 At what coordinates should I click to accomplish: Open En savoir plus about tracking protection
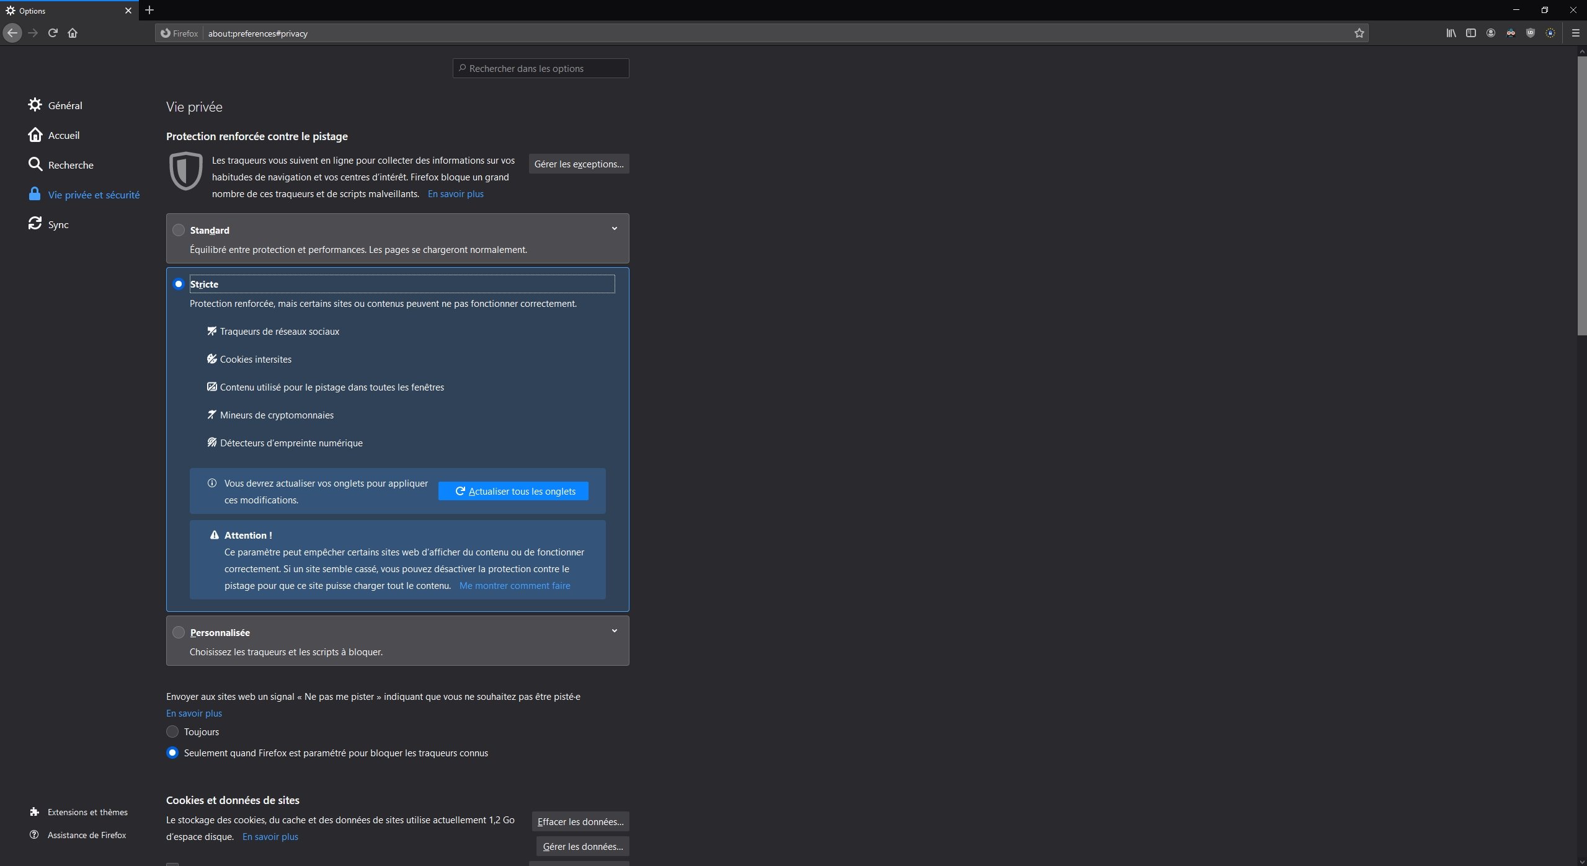(455, 193)
